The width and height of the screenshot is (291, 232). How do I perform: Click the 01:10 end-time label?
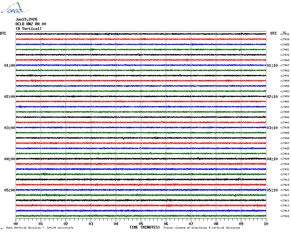(x=272, y=65)
